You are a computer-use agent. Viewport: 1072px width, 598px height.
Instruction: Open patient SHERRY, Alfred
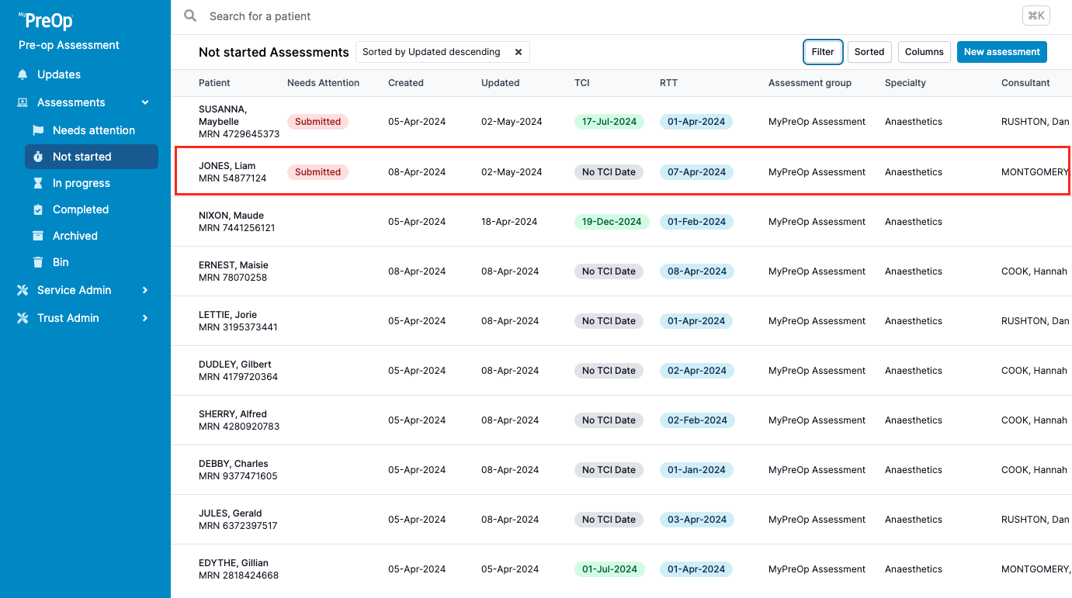(621, 420)
